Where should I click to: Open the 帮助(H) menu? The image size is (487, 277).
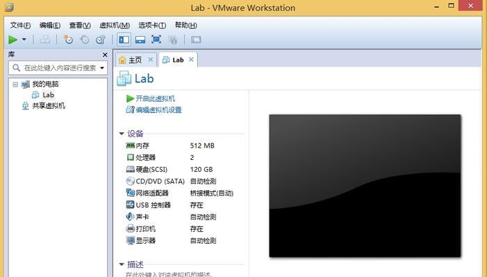[x=185, y=26]
